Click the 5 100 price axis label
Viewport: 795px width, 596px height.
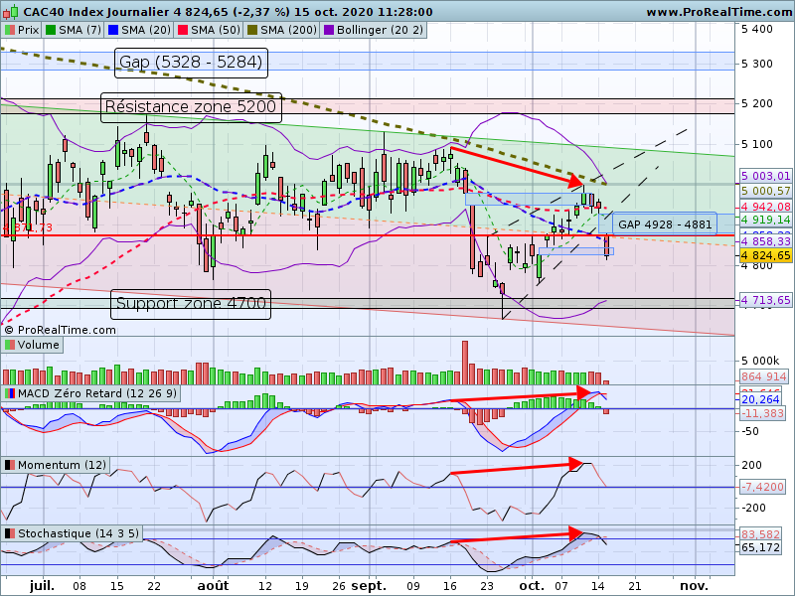[757, 144]
